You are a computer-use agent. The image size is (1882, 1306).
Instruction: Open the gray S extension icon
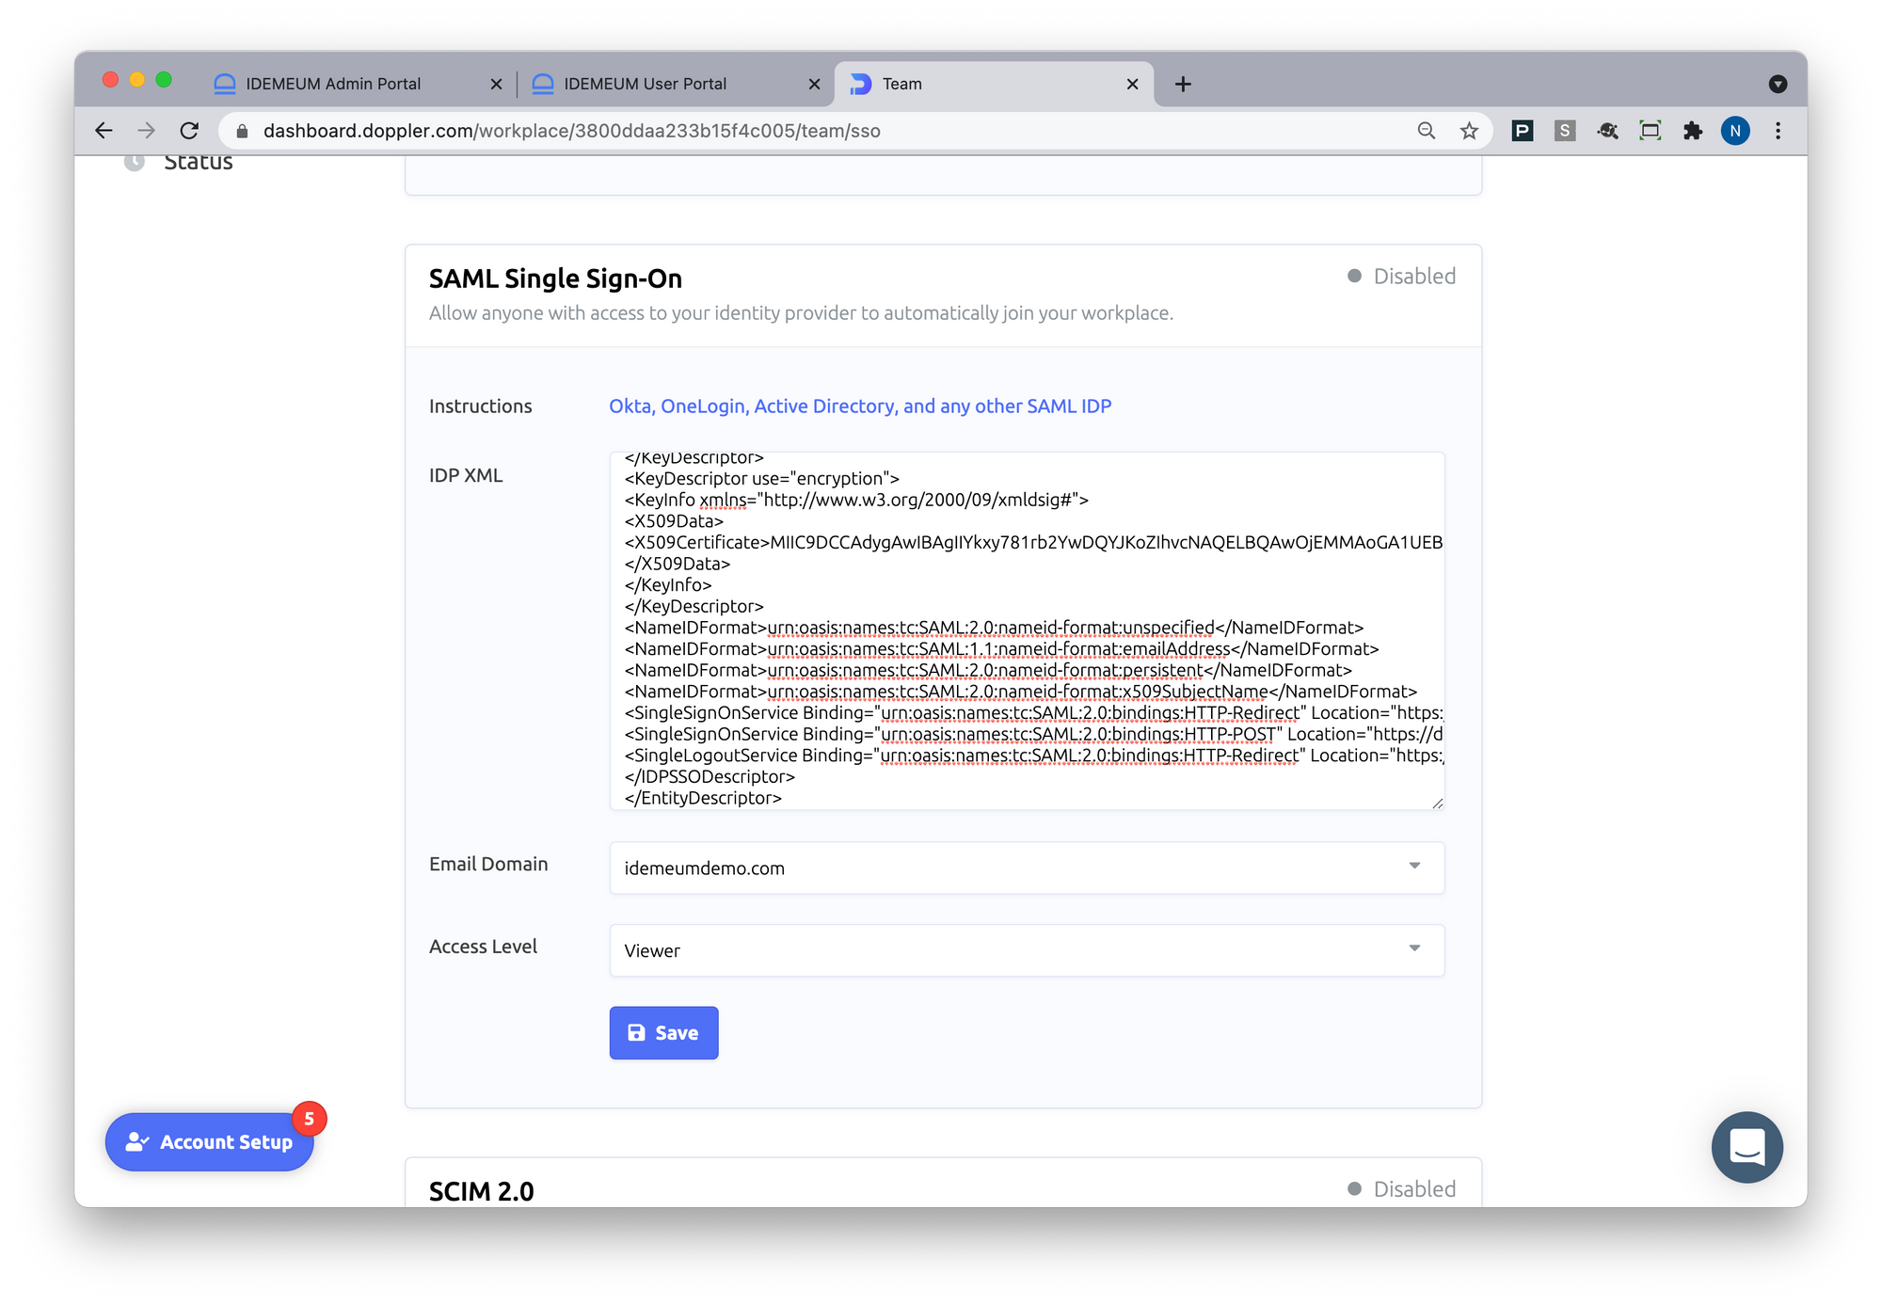pyautogui.click(x=1565, y=131)
